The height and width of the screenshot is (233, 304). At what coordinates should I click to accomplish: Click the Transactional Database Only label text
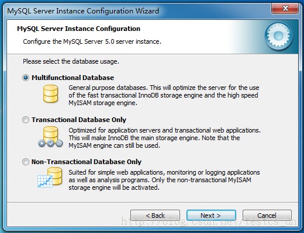click(79, 120)
